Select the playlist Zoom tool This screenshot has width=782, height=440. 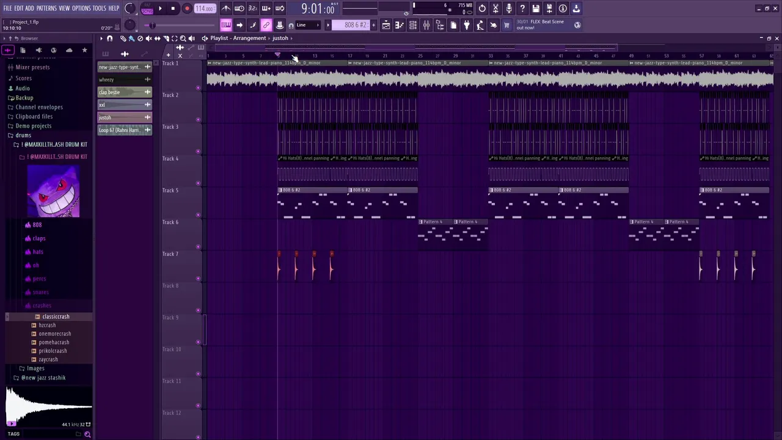[x=183, y=38]
